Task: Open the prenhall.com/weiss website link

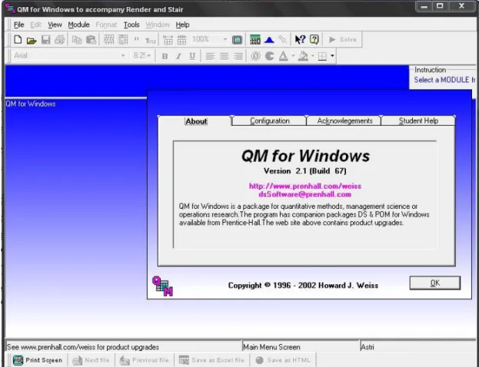Action: point(305,186)
